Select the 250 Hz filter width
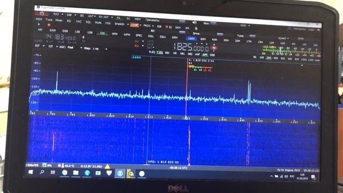Screen dimensions: 343x193 (x=269, y=58)
